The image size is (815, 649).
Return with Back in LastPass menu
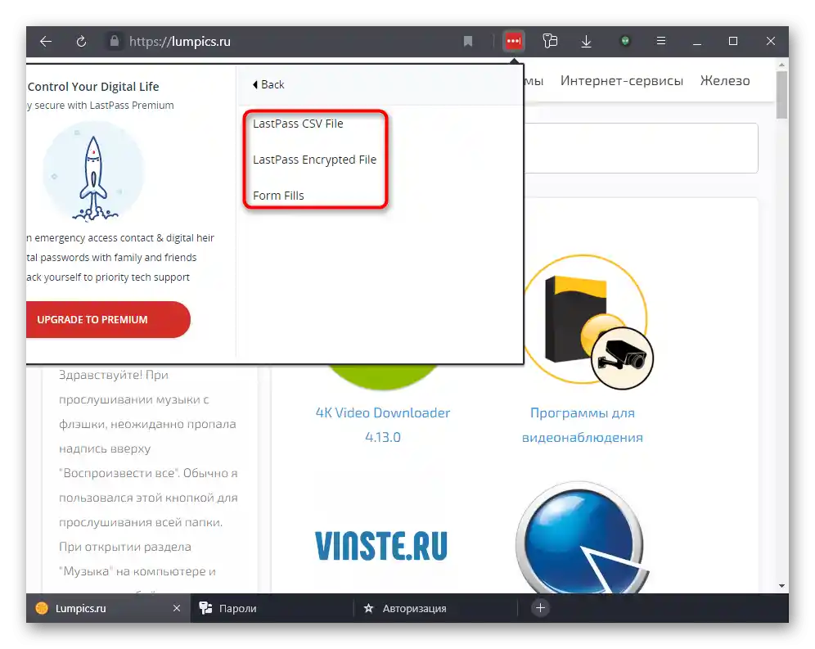point(268,84)
